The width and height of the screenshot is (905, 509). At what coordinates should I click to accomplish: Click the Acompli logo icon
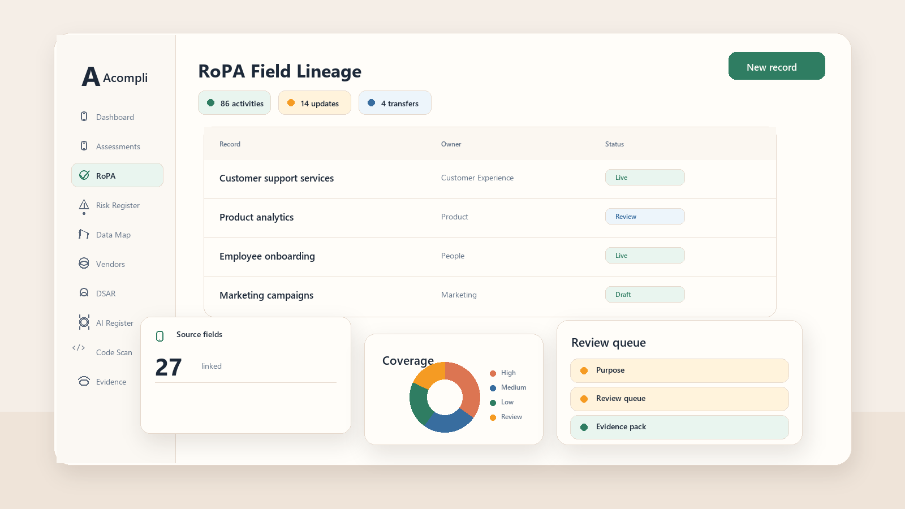(90, 77)
